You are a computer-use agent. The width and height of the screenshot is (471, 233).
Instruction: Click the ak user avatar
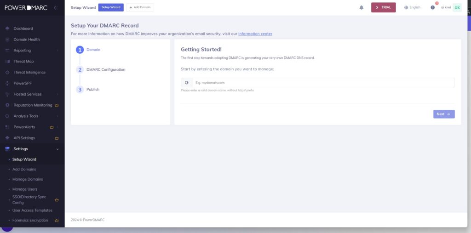[457, 7]
